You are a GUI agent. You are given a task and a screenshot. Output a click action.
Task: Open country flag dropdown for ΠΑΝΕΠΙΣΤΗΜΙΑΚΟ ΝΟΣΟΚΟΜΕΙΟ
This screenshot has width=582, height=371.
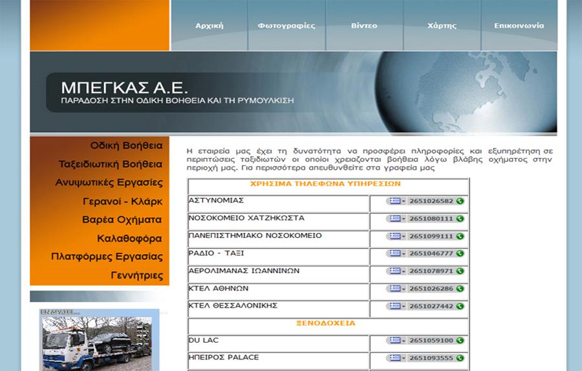[397, 236]
